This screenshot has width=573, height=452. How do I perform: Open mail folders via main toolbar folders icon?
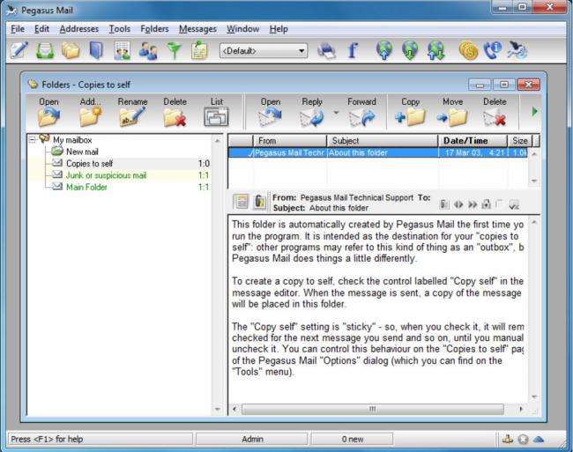point(71,50)
